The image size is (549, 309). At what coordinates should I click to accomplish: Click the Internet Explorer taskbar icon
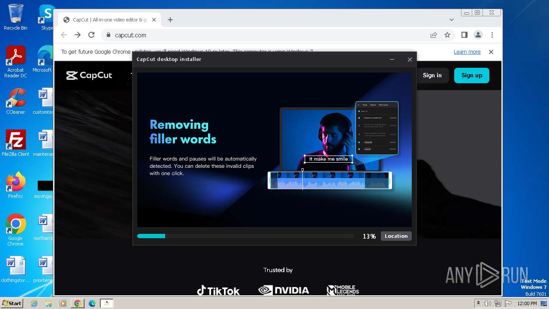pos(34,303)
